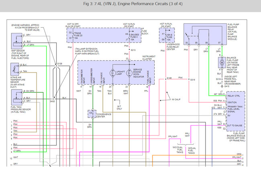Select the IGN E fuse symbol
This screenshot has height=172, width=261.
pos(165,37)
